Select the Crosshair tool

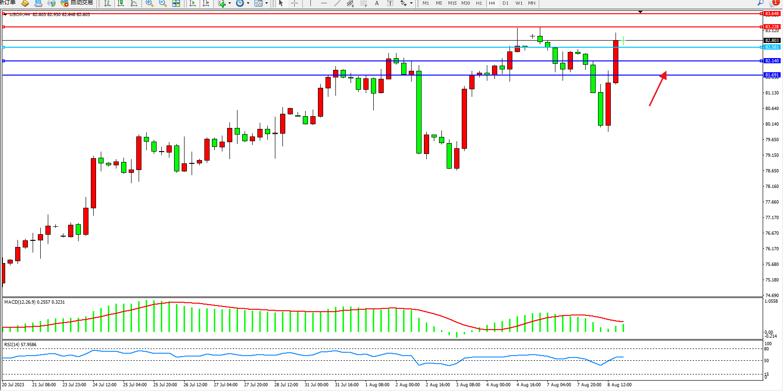(294, 3)
